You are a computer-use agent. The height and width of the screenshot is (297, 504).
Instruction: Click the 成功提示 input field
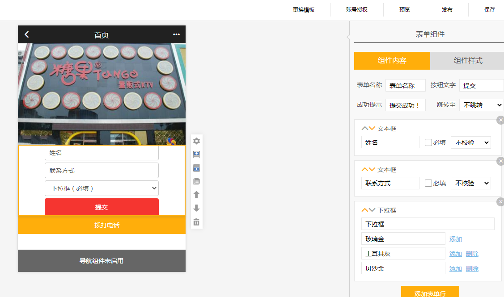click(x=405, y=105)
